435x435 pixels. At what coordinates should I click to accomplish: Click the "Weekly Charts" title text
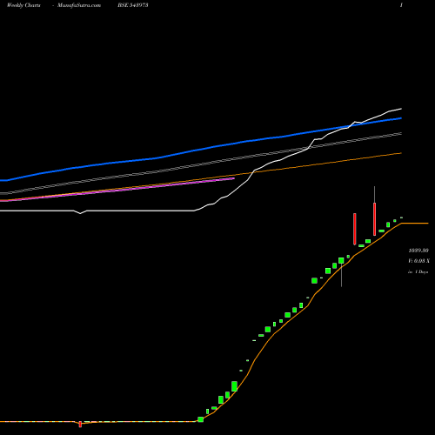(23, 5)
